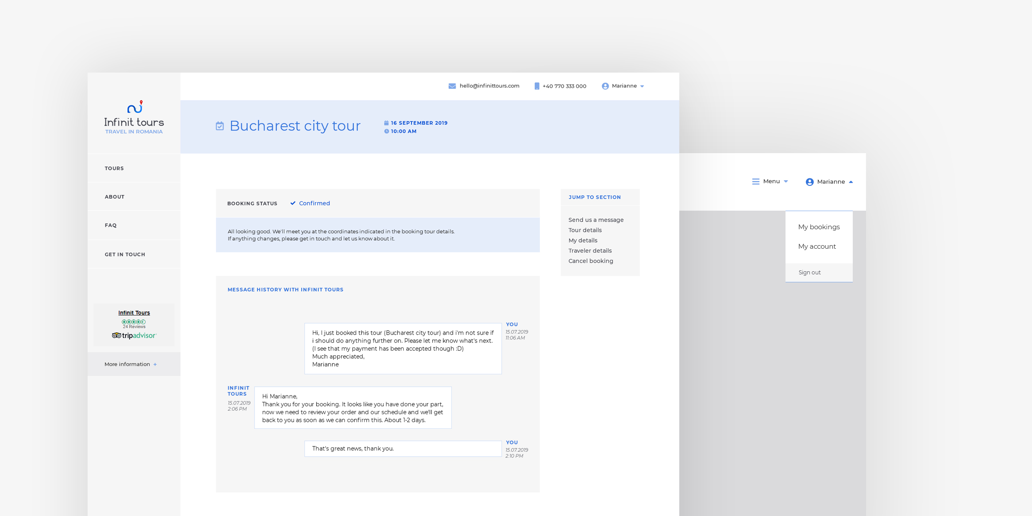Jump to Cancel booking section
This screenshot has height=516, width=1032.
coord(591,261)
